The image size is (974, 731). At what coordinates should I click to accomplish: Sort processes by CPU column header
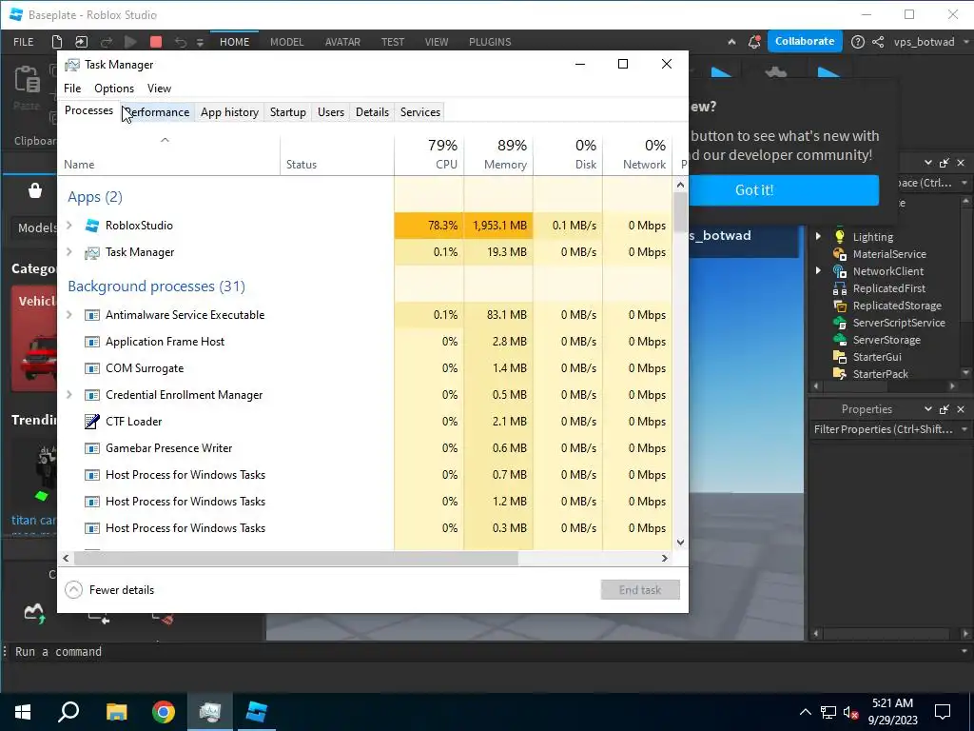pyautogui.click(x=429, y=154)
